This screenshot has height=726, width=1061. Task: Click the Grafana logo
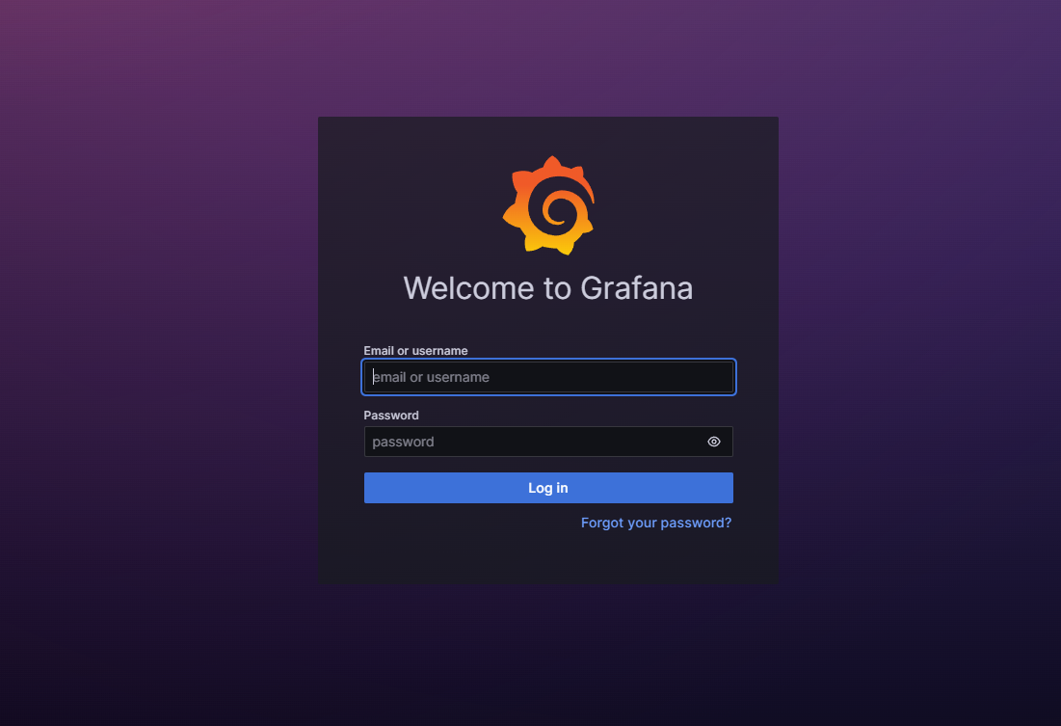tap(548, 205)
